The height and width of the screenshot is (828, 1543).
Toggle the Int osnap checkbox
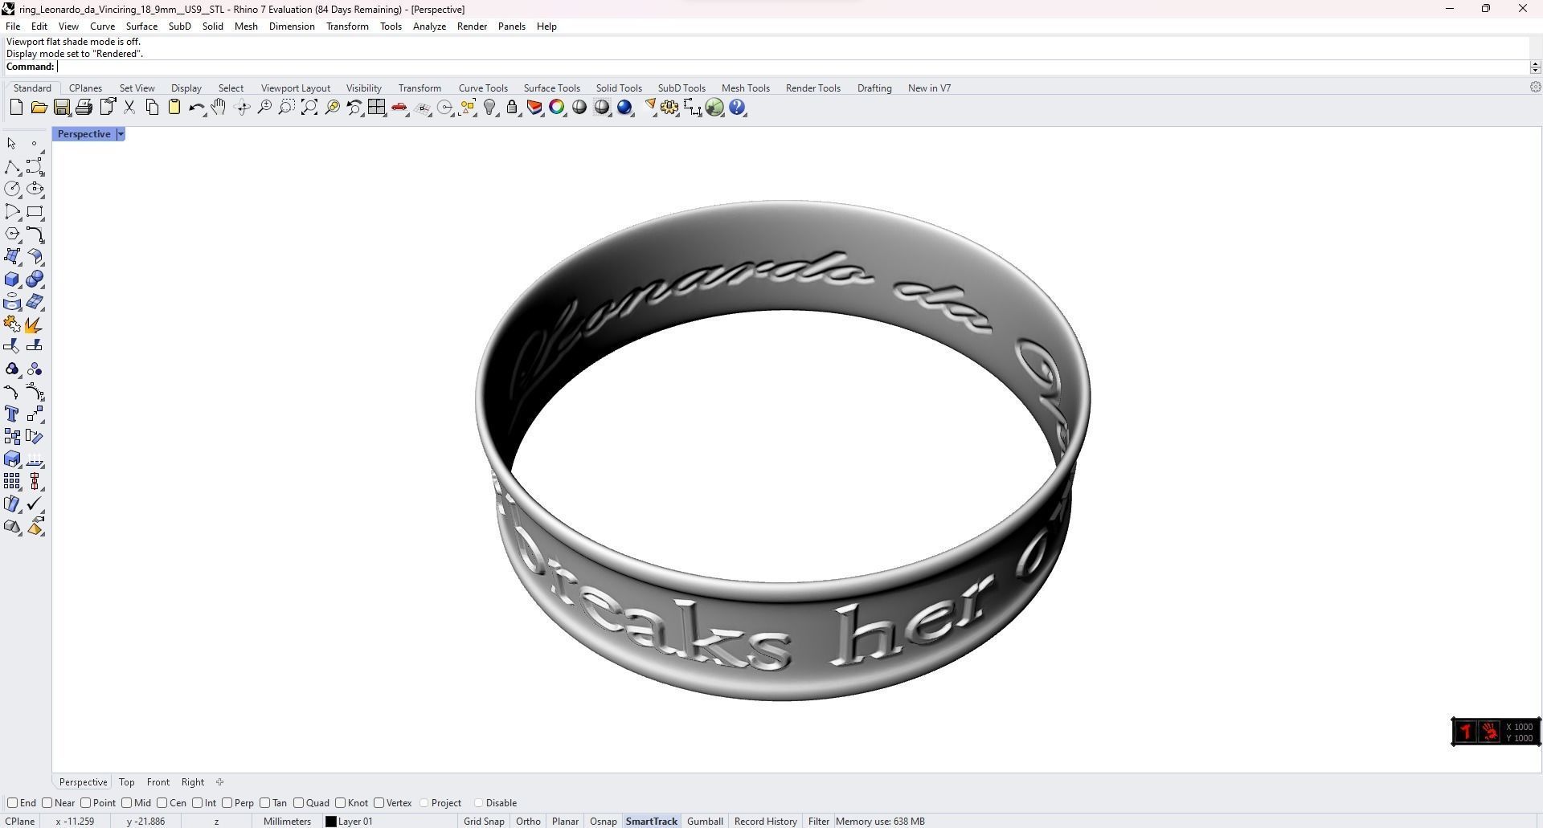197,803
